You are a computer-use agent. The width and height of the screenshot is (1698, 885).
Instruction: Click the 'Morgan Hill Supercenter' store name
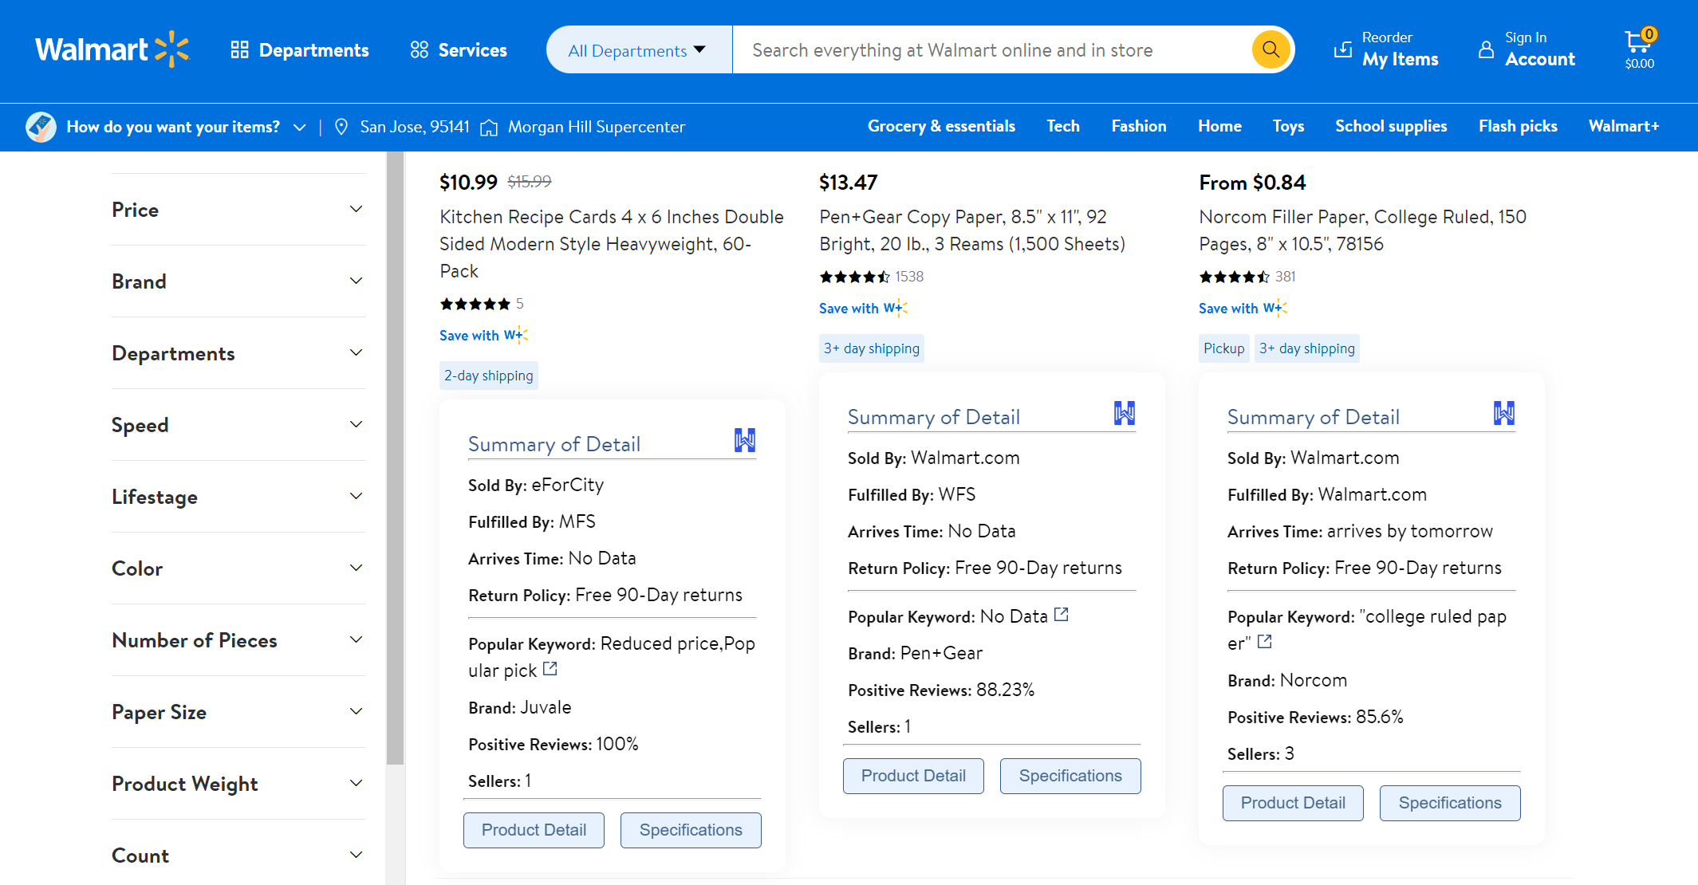(x=596, y=127)
